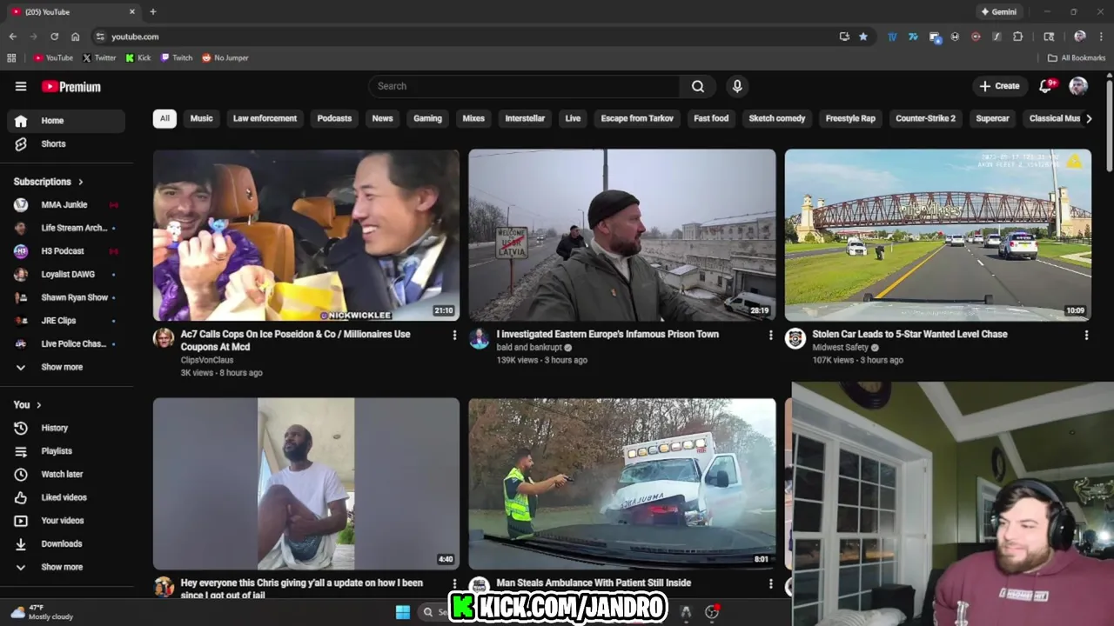
Task: Open Downloads in the sidebar
Action: (x=66, y=543)
